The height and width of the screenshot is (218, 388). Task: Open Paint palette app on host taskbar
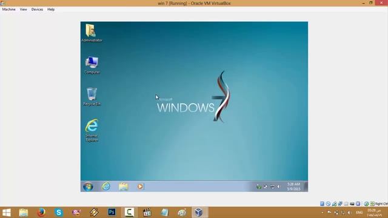point(182,213)
